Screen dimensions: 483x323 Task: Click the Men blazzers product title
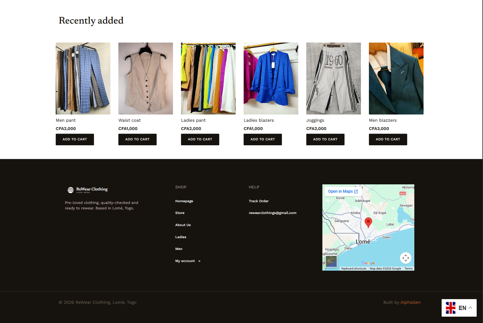(x=383, y=120)
